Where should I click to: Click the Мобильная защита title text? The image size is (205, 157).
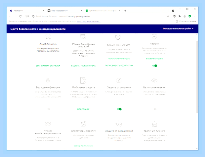tap(83, 87)
